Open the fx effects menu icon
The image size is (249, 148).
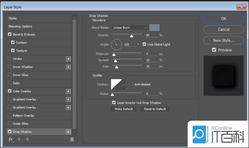tap(11, 140)
